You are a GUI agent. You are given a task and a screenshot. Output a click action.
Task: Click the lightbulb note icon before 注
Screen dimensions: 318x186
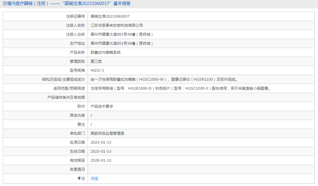point(79,178)
